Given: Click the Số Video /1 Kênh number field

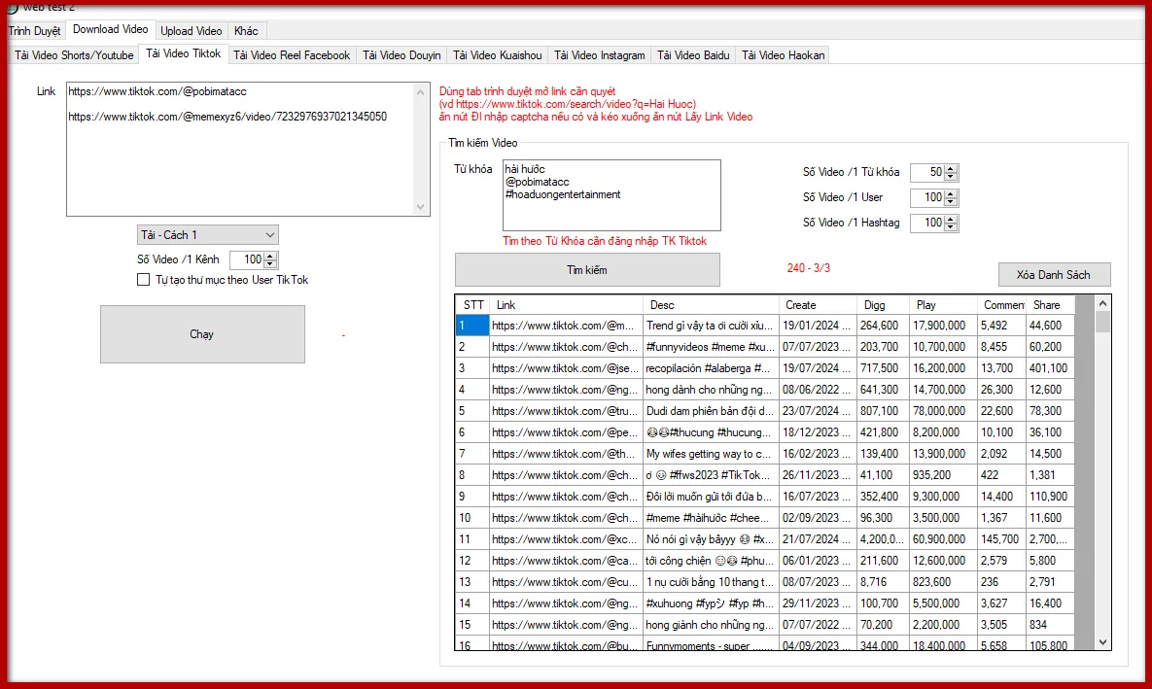Looking at the screenshot, I should pyautogui.click(x=247, y=259).
